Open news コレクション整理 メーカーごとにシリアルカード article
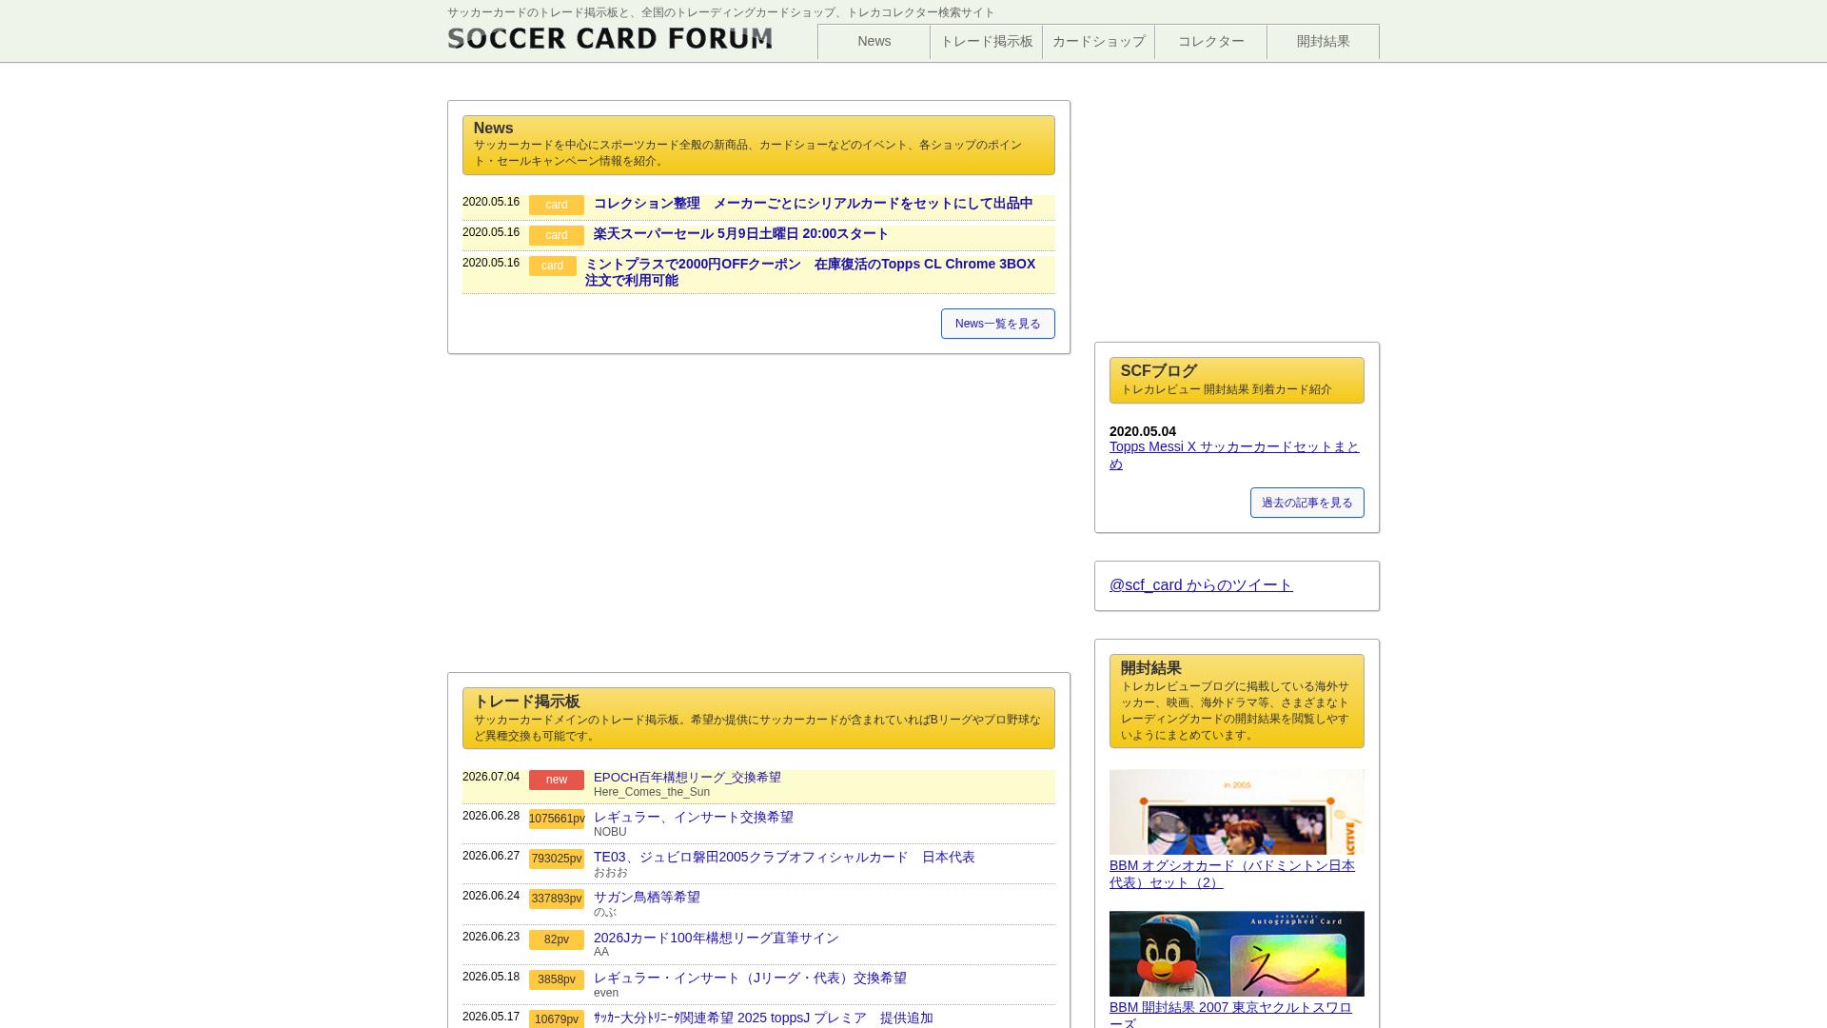This screenshot has height=1028, width=1827. coord(813,204)
